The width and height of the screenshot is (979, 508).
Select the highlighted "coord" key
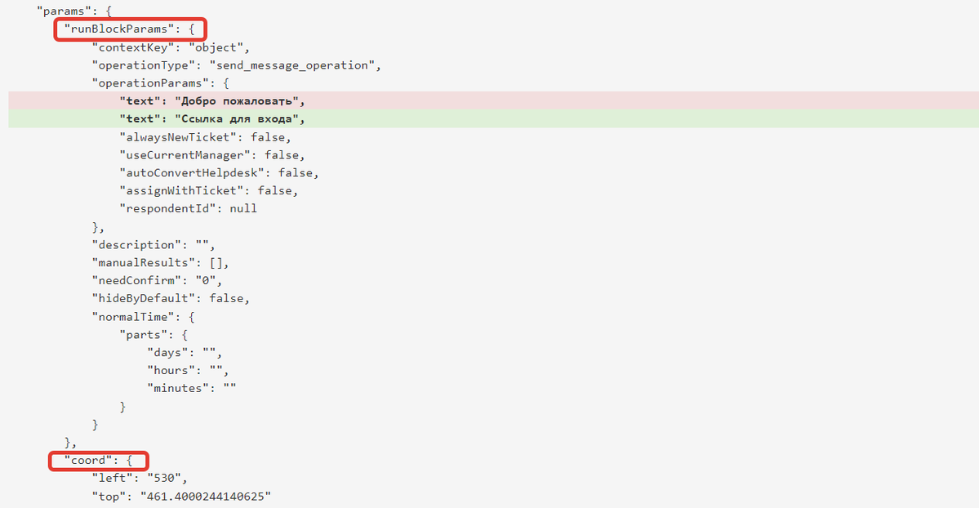99,461
